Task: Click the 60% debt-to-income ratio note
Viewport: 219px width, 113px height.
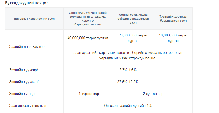Action: point(128,55)
